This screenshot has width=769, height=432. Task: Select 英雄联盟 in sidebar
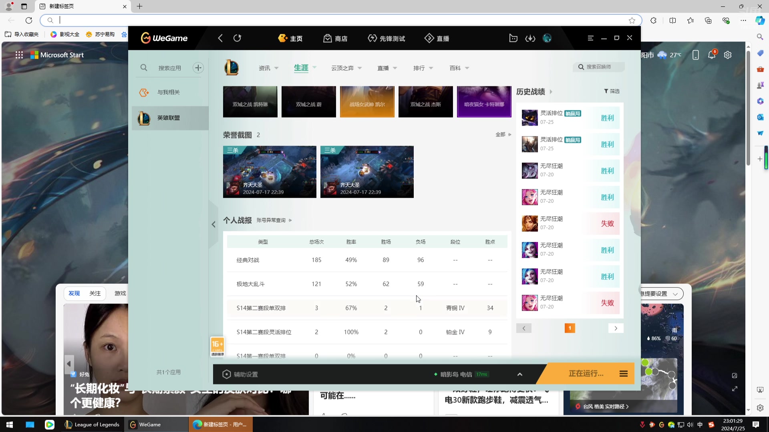coord(170,118)
